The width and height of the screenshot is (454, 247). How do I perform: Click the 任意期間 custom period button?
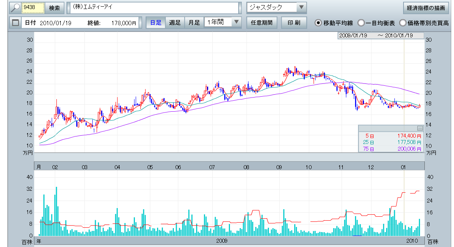(x=261, y=22)
